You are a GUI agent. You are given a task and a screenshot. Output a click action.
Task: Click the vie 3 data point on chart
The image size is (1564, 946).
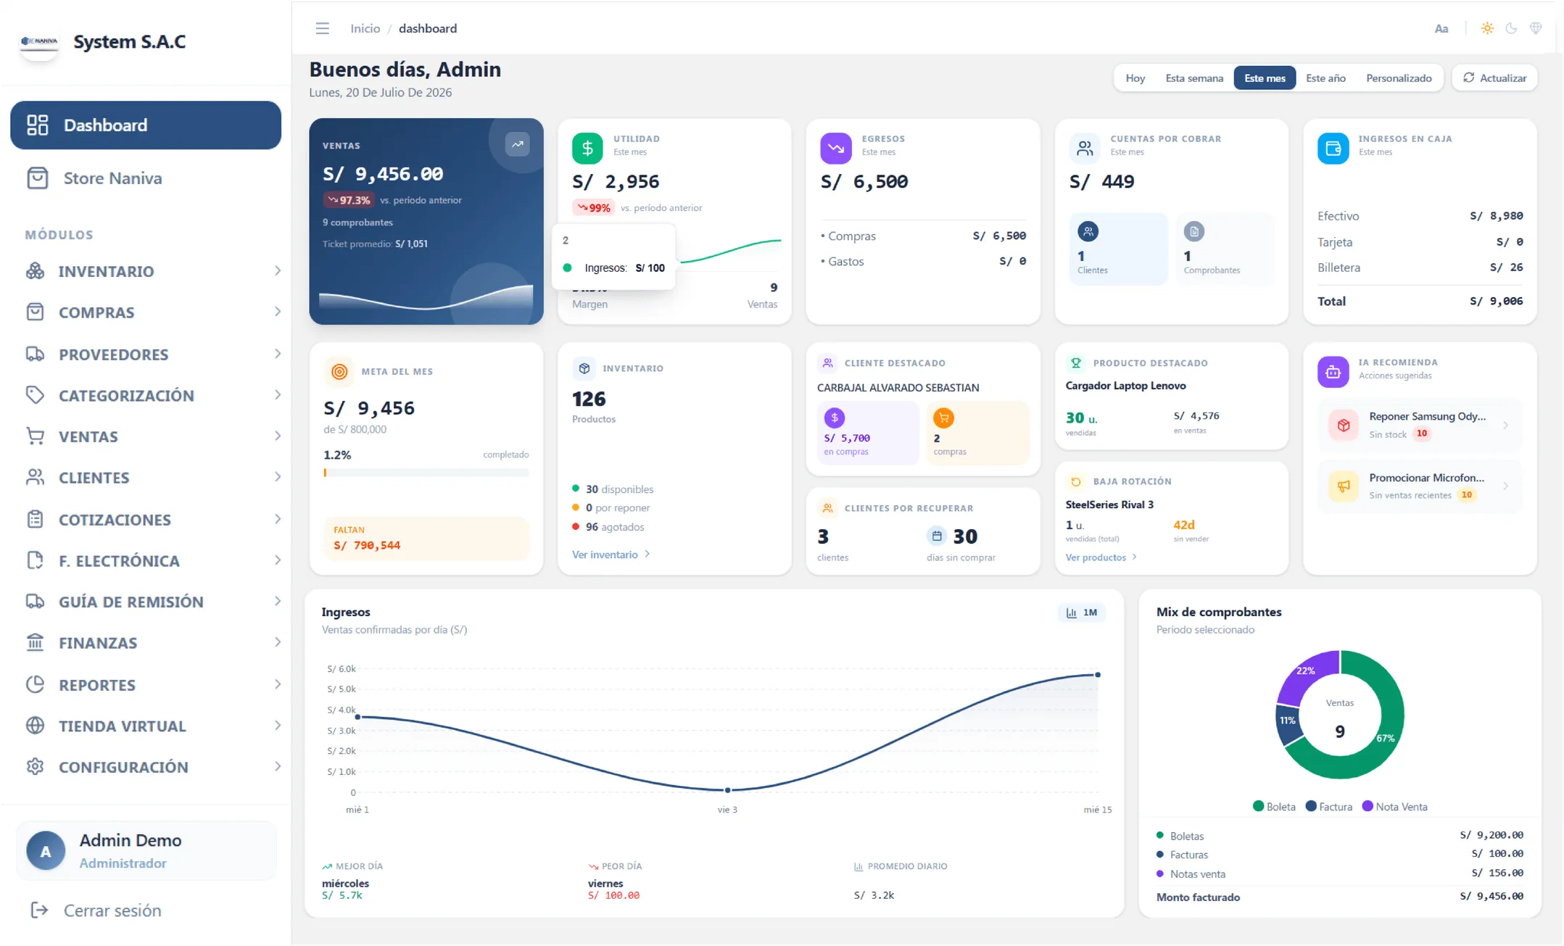[727, 789]
